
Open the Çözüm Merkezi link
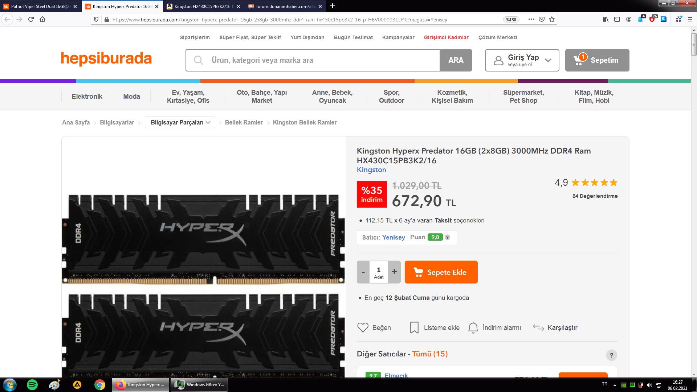coord(498,37)
